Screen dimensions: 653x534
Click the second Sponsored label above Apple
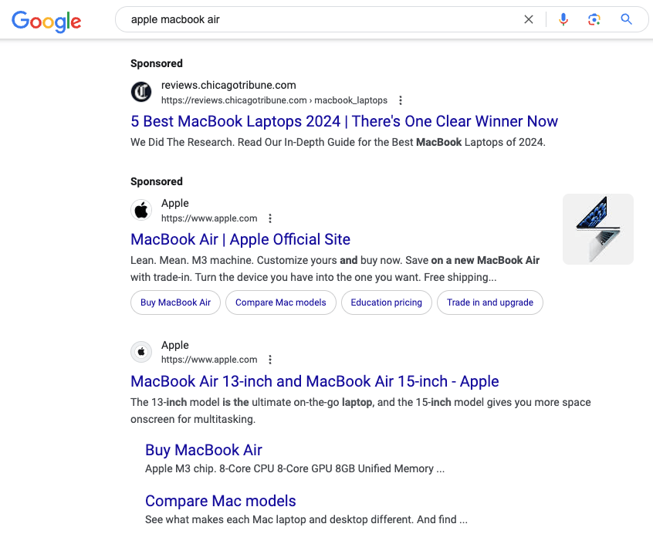click(157, 182)
